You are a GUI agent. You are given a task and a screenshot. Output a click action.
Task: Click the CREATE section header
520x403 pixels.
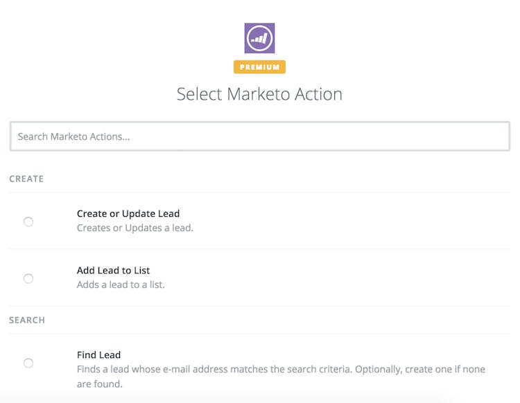coord(26,179)
